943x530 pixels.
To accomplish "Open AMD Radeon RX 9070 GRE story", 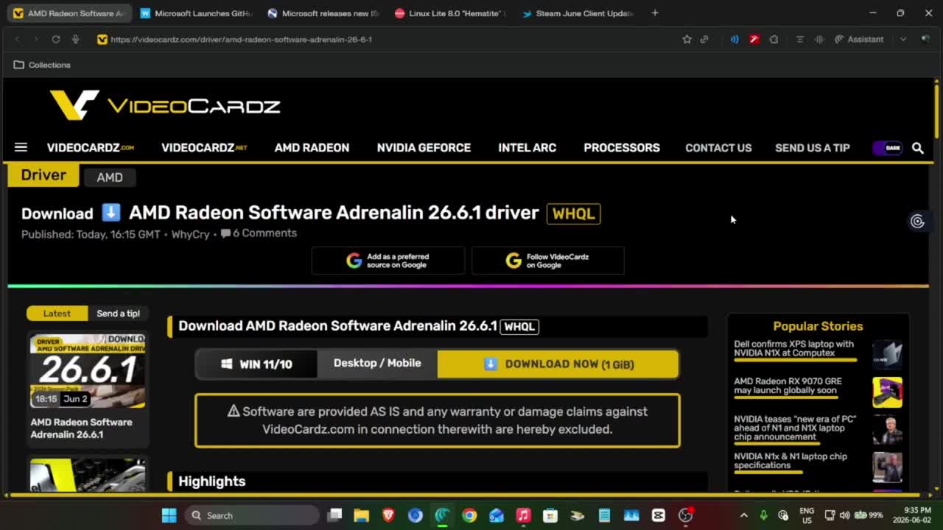I will pos(788,386).
